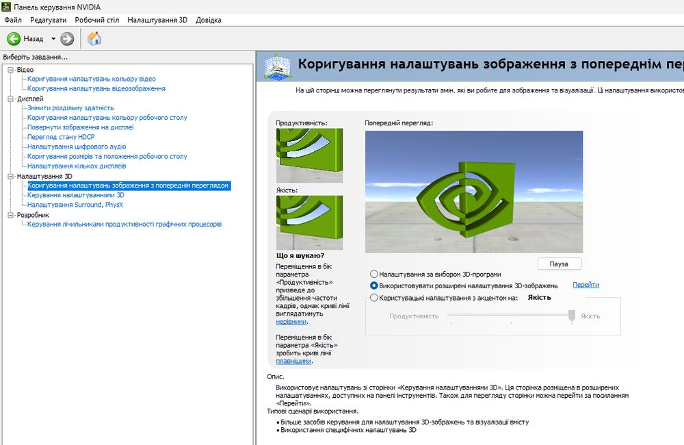The image size is (684, 445).
Task: Open Змінити роздільну здатність
Action: [70, 108]
